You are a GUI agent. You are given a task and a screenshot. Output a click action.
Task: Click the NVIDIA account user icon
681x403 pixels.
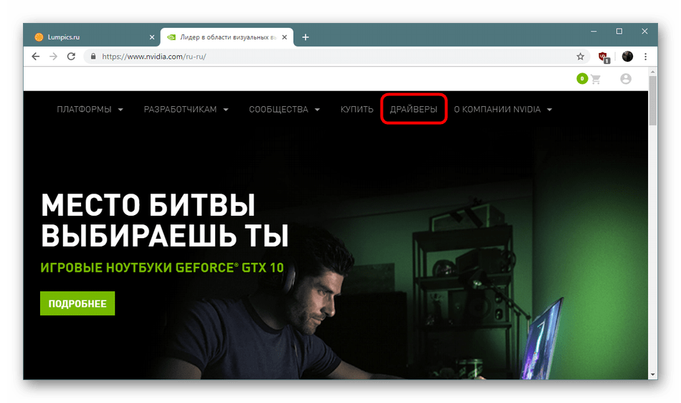point(625,79)
